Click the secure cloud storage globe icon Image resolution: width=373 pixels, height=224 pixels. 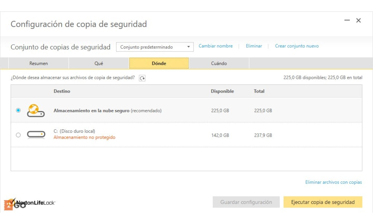pyautogui.click(x=36, y=111)
